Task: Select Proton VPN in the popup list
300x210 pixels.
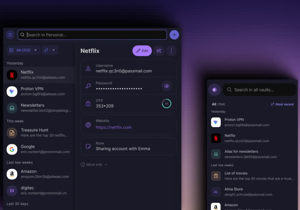Action: point(252,122)
